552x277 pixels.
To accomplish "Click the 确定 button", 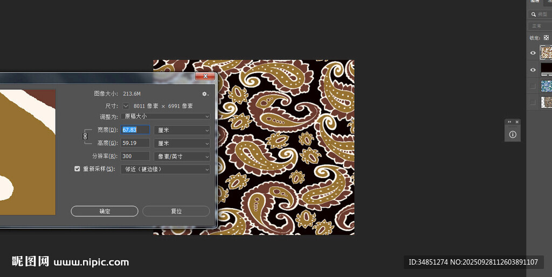I will (105, 211).
